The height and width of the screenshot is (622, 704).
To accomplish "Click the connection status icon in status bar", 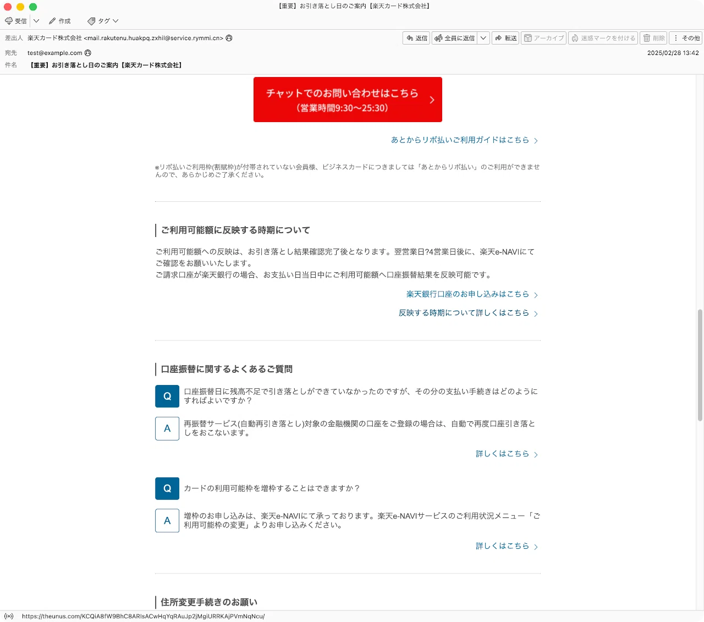I will (x=9, y=617).
